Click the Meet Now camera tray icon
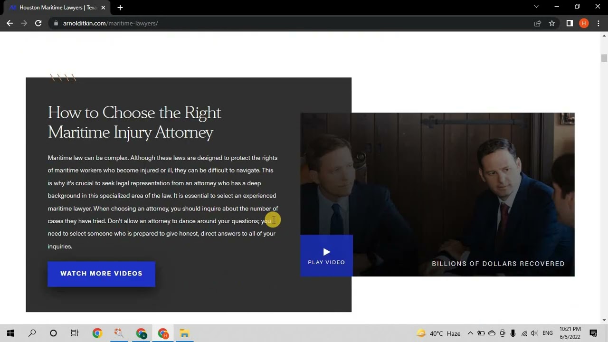The height and width of the screenshot is (342, 608). (x=503, y=333)
